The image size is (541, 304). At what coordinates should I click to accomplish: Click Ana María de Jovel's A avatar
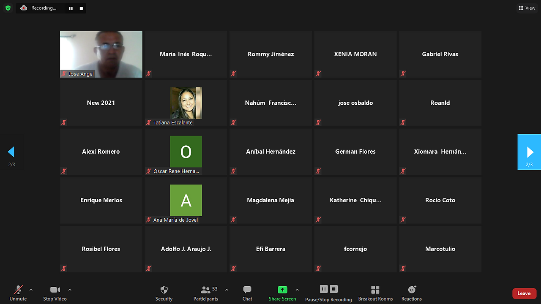pos(186,200)
